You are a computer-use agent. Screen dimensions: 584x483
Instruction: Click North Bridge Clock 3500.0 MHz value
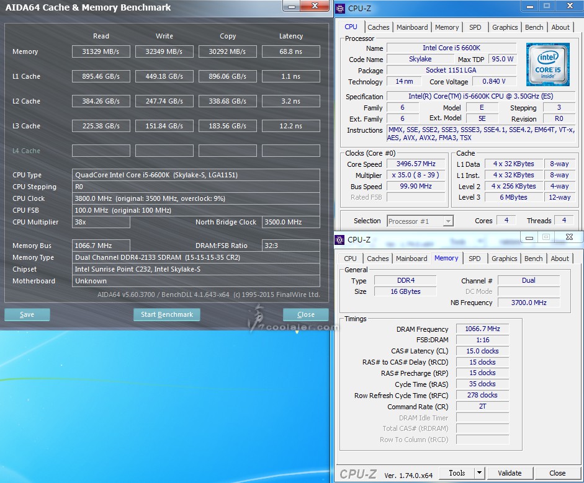(x=291, y=222)
